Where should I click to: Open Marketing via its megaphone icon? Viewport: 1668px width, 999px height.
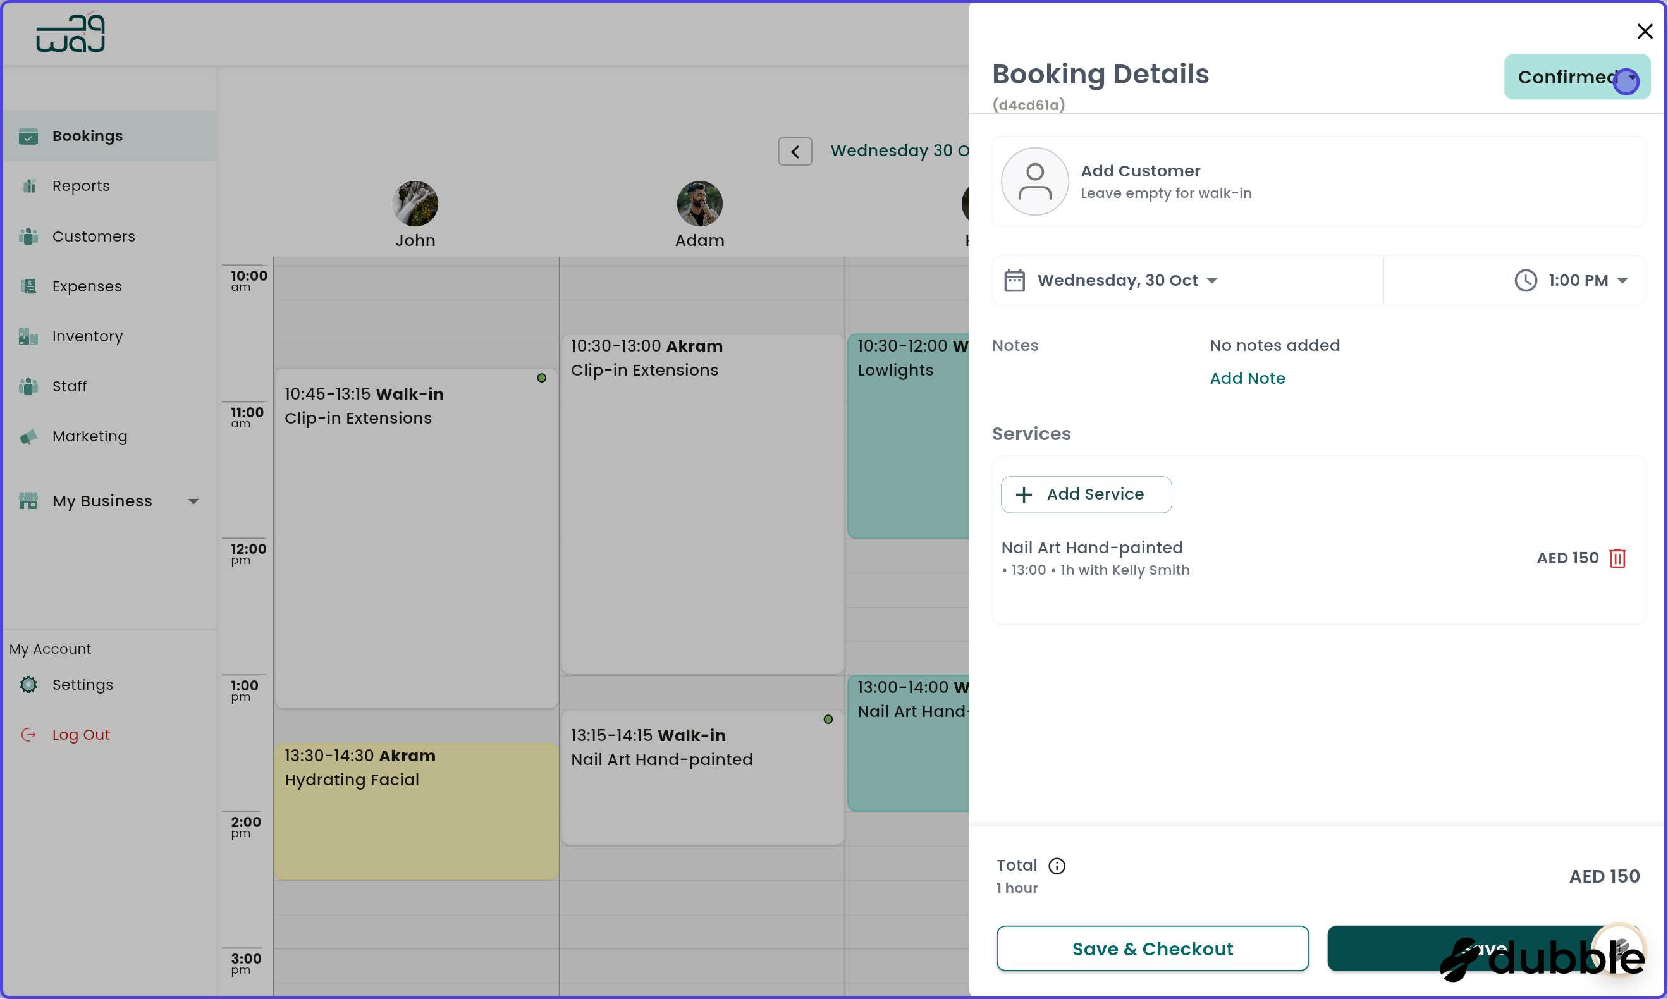[x=28, y=436]
